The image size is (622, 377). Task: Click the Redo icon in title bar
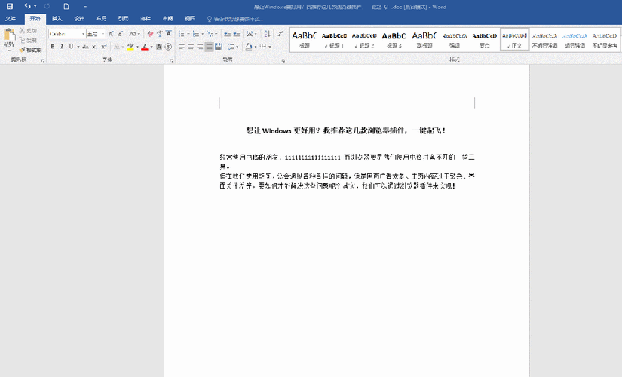click(47, 6)
